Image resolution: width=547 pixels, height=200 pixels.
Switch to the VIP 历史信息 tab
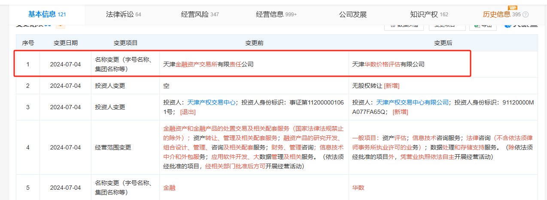[x=502, y=15]
